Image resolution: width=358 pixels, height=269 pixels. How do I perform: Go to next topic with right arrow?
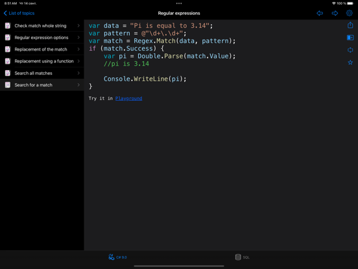coord(335,13)
